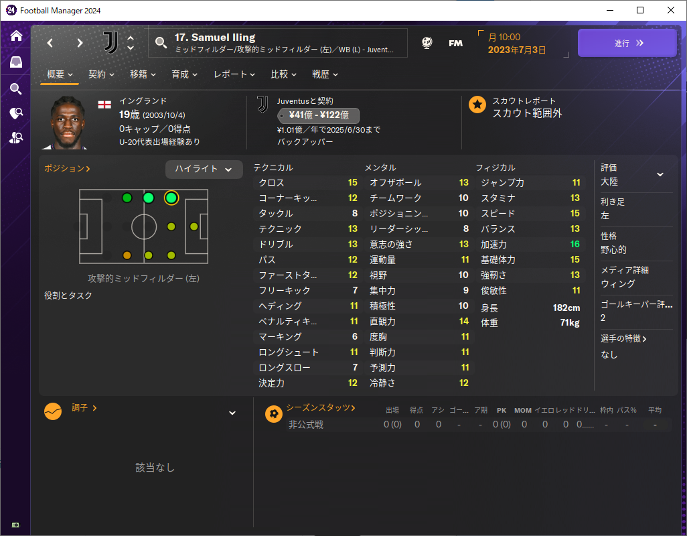Open the ポジション link
687x536 pixels.
pos(67,168)
